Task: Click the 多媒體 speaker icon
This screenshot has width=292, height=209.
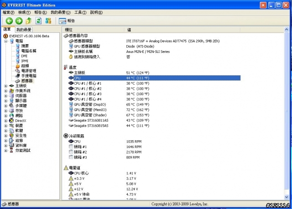Action: [x=11, y=106]
